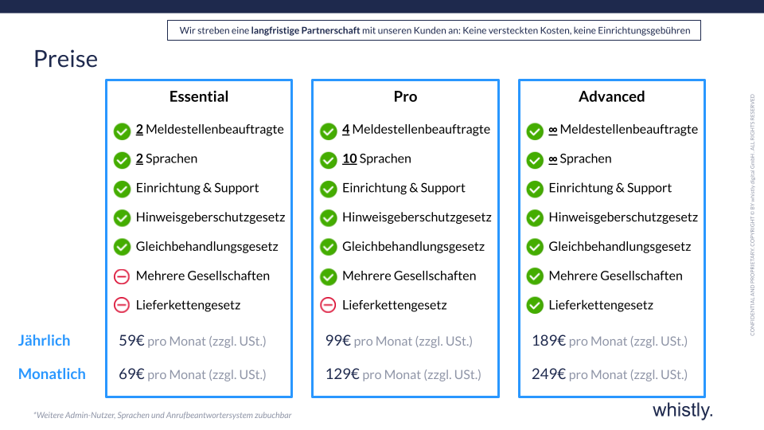Select the Essential plan heading
The image size is (764, 430).
click(199, 96)
